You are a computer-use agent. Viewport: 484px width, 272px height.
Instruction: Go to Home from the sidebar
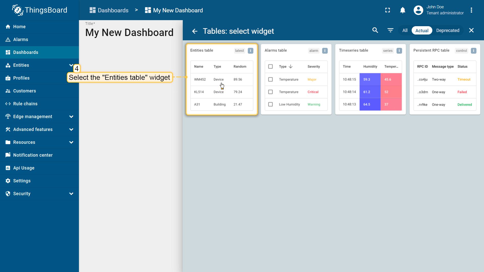tap(19, 27)
